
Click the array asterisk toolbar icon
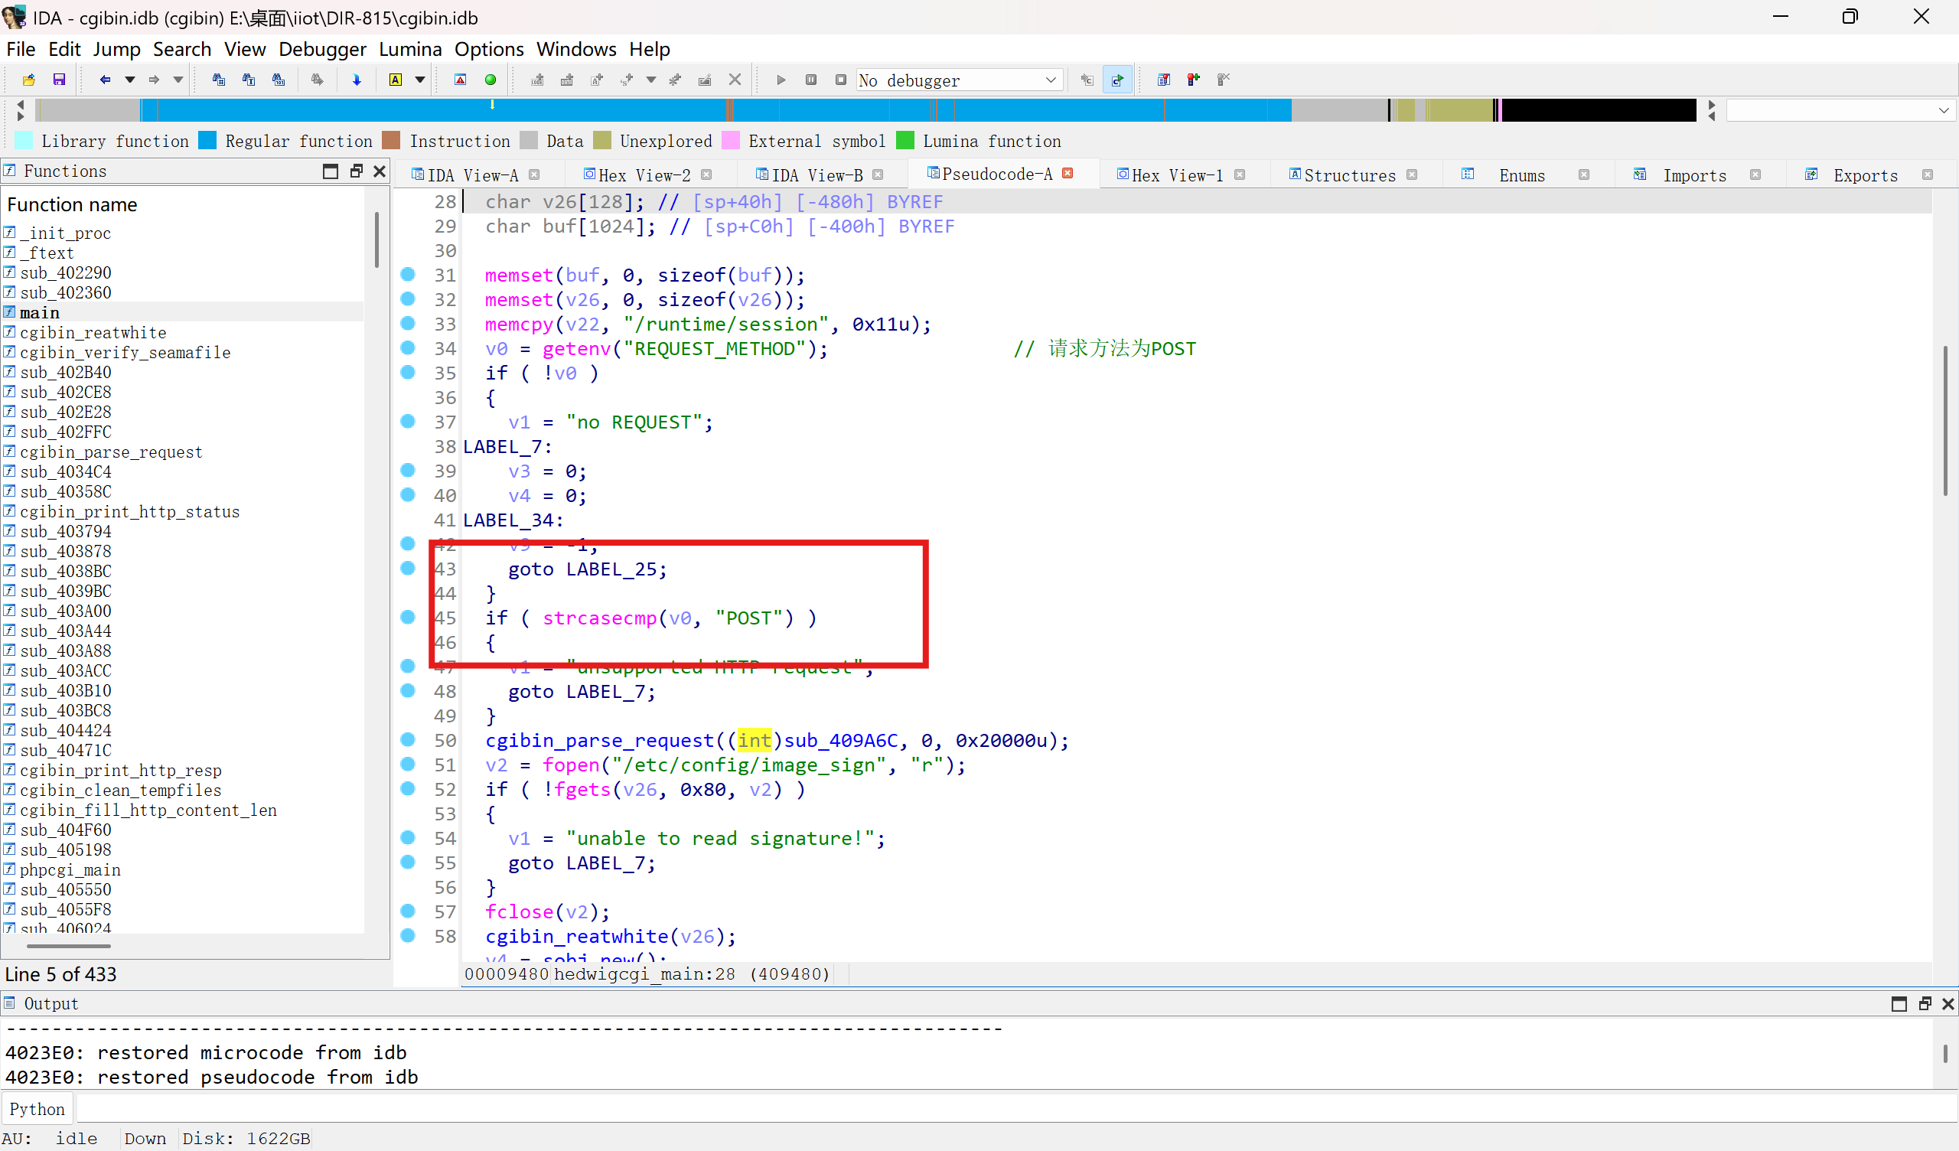[x=675, y=80]
